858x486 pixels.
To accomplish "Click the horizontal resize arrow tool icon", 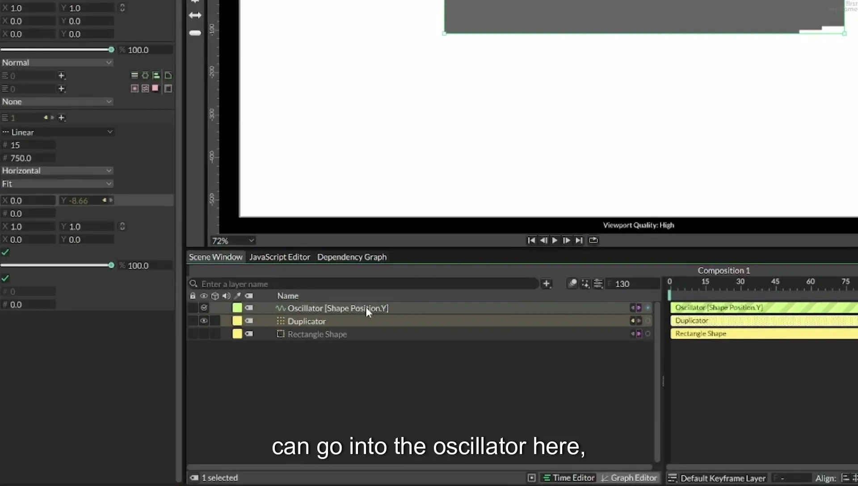I will pyautogui.click(x=195, y=15).
